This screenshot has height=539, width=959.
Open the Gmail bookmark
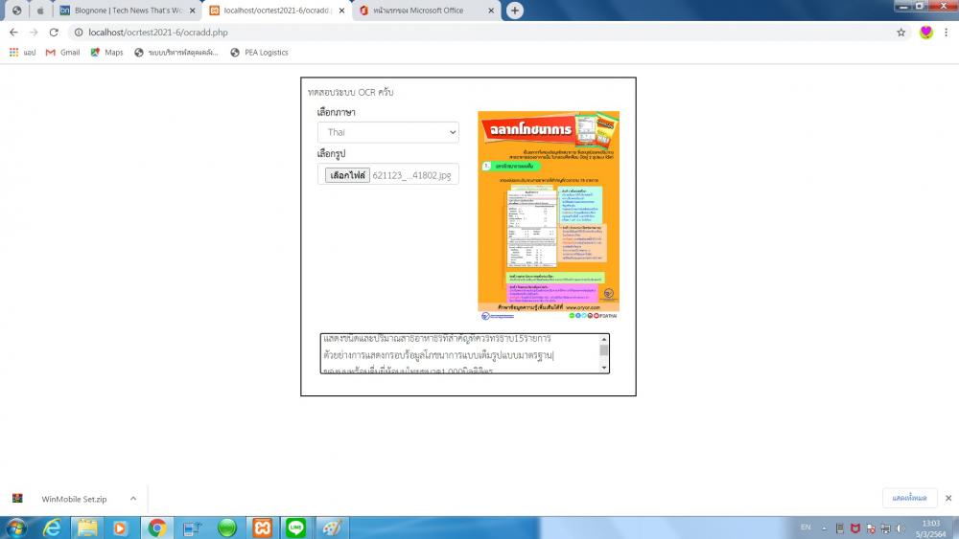pyautogui.click(x=63, y=53)
